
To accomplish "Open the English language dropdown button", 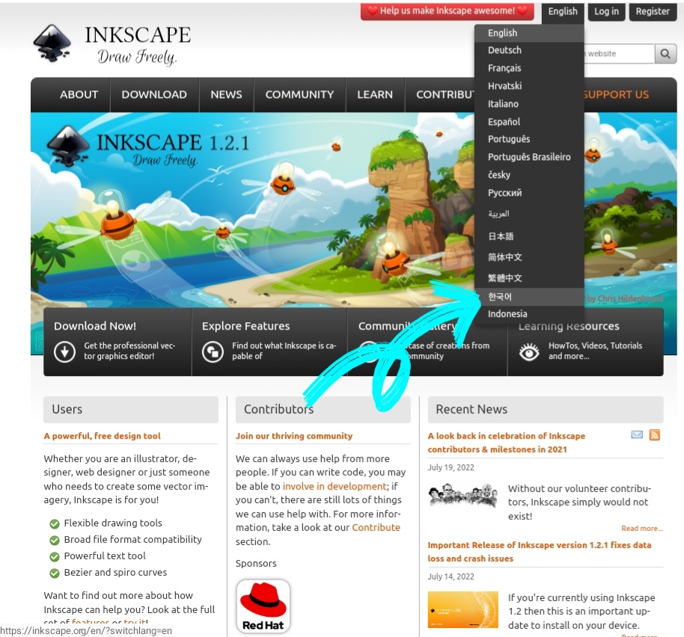I will (x=562, y=12).
